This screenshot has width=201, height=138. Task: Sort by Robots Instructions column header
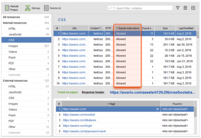(x=128, y=28)
